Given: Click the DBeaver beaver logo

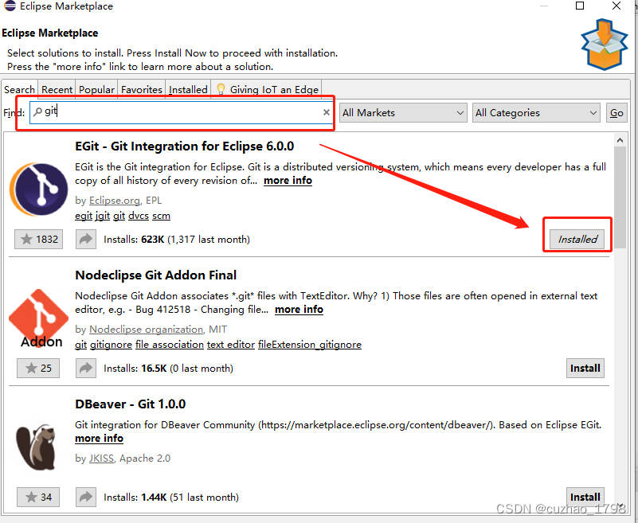Looking at the screenshot, I should [37, 446].
